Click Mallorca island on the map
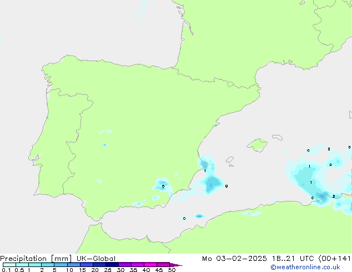 (257, 145)
